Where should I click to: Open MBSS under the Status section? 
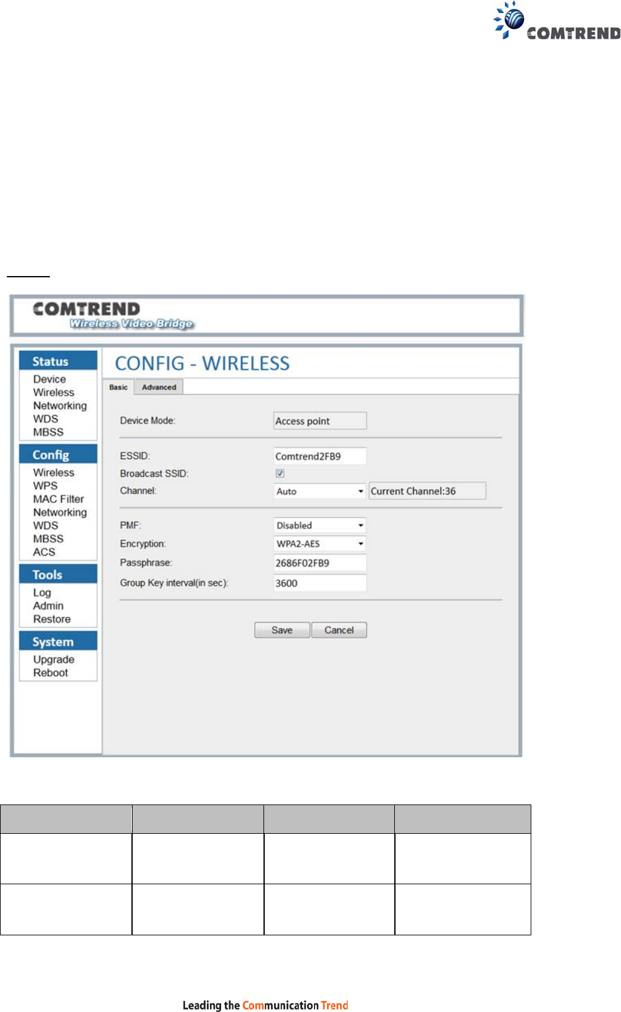coord(48,432)
